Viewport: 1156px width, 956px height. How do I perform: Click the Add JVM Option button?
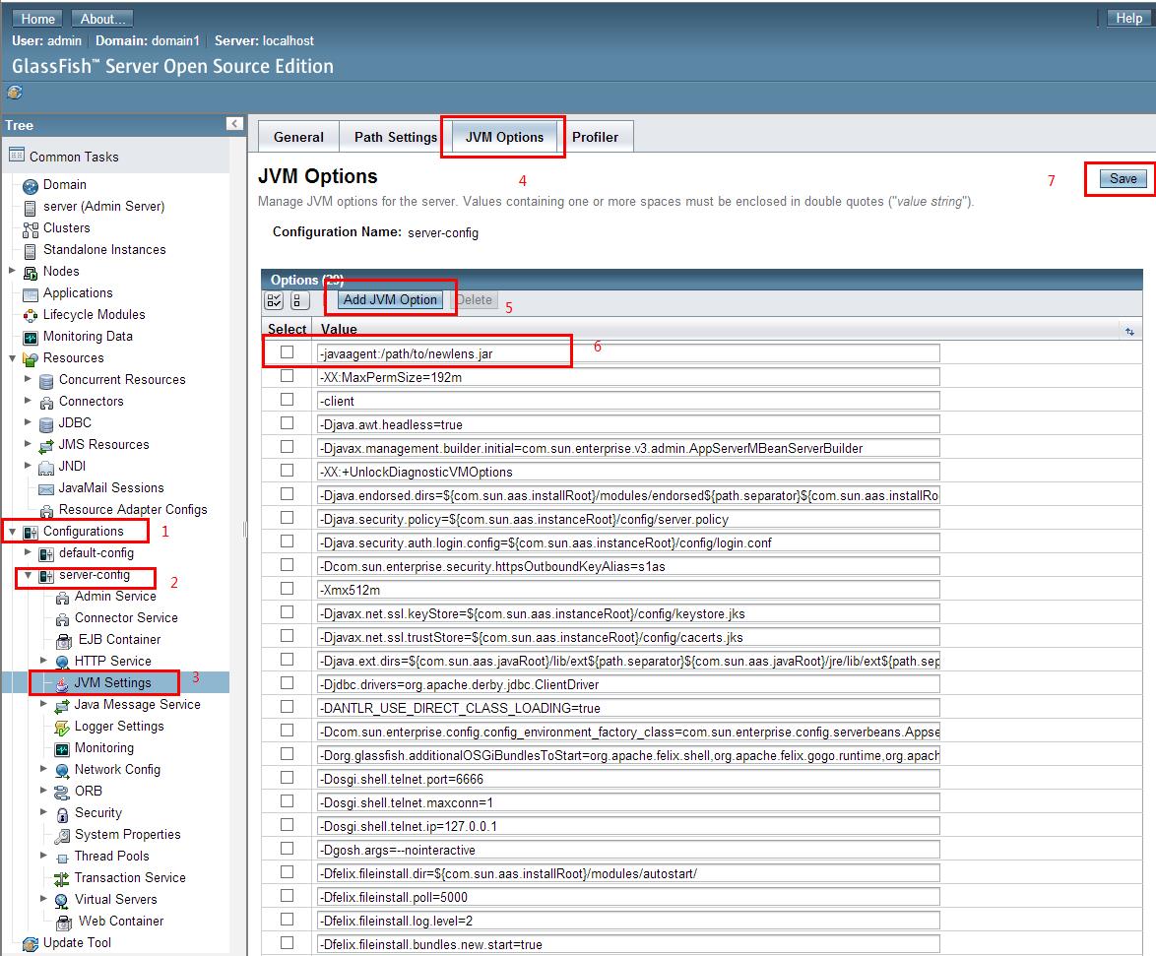pos(390,300)
